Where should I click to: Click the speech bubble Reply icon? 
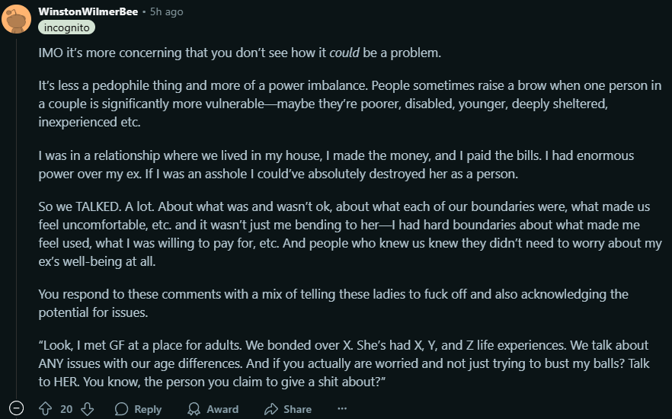click(x=122, y=409)
